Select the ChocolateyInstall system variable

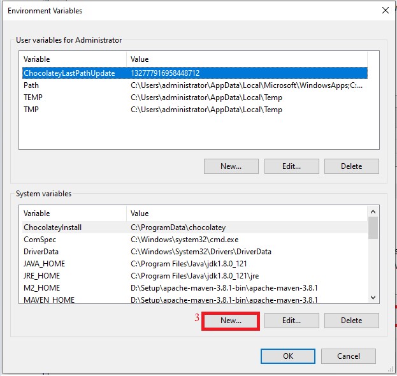pyautogui.click(x=195, y=228)
